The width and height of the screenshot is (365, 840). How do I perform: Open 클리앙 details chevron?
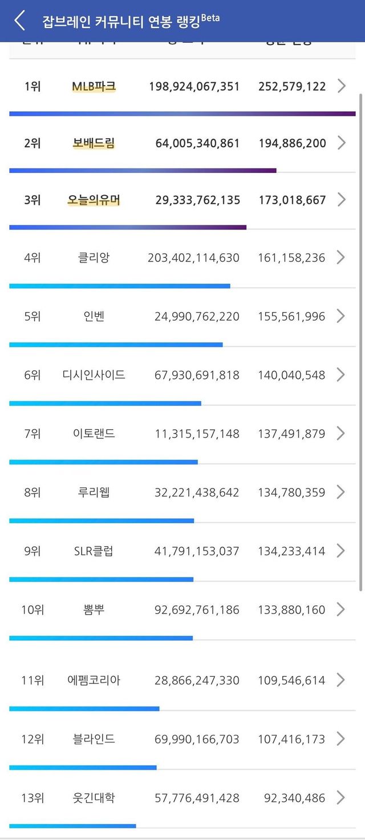point(342,257)
